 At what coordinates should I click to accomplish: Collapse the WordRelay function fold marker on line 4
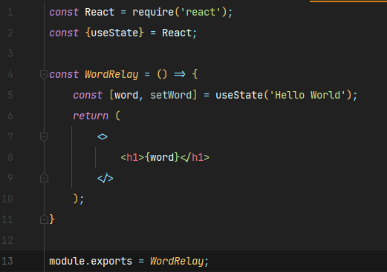coord(44,75)
